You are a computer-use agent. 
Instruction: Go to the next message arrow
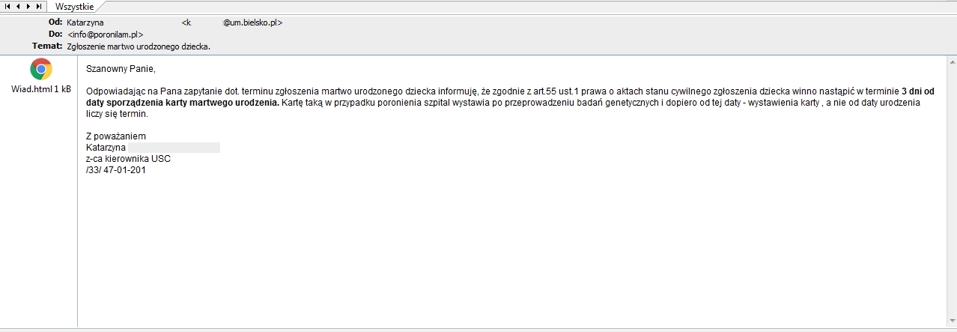[28, 6]
